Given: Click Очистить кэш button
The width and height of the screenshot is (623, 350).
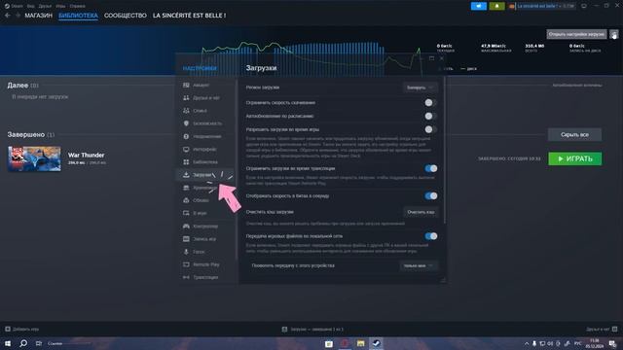Looking at the screenshot, I should click(x=421, y=212).
